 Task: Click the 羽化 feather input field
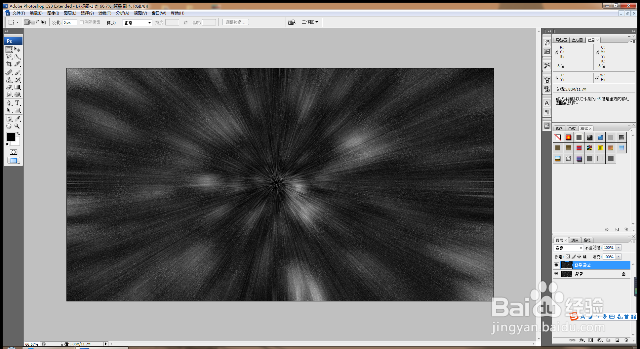[x=70, y=22]
